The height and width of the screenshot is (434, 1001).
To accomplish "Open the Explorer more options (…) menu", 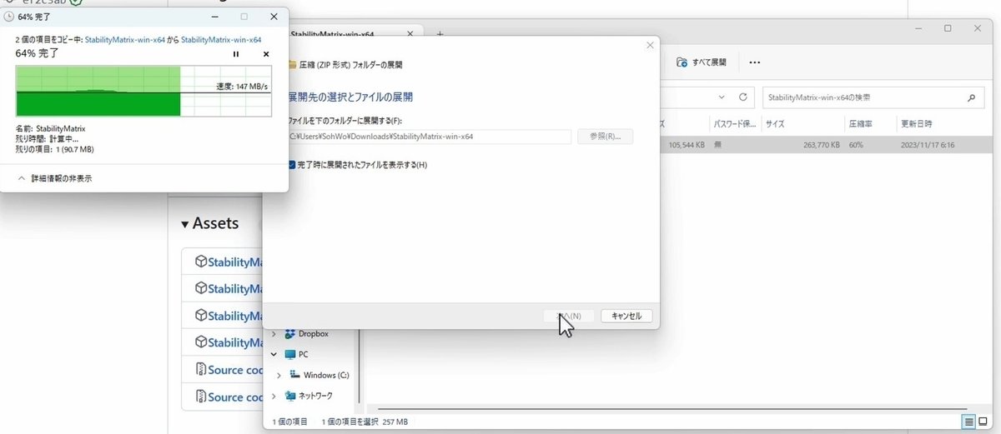I will pyautogui.click(x=754, y=62).
